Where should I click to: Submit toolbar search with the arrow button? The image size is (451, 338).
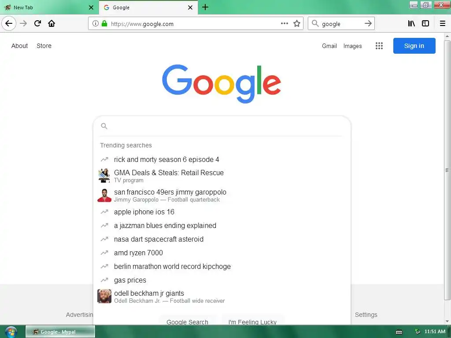(x=368, y=24)
